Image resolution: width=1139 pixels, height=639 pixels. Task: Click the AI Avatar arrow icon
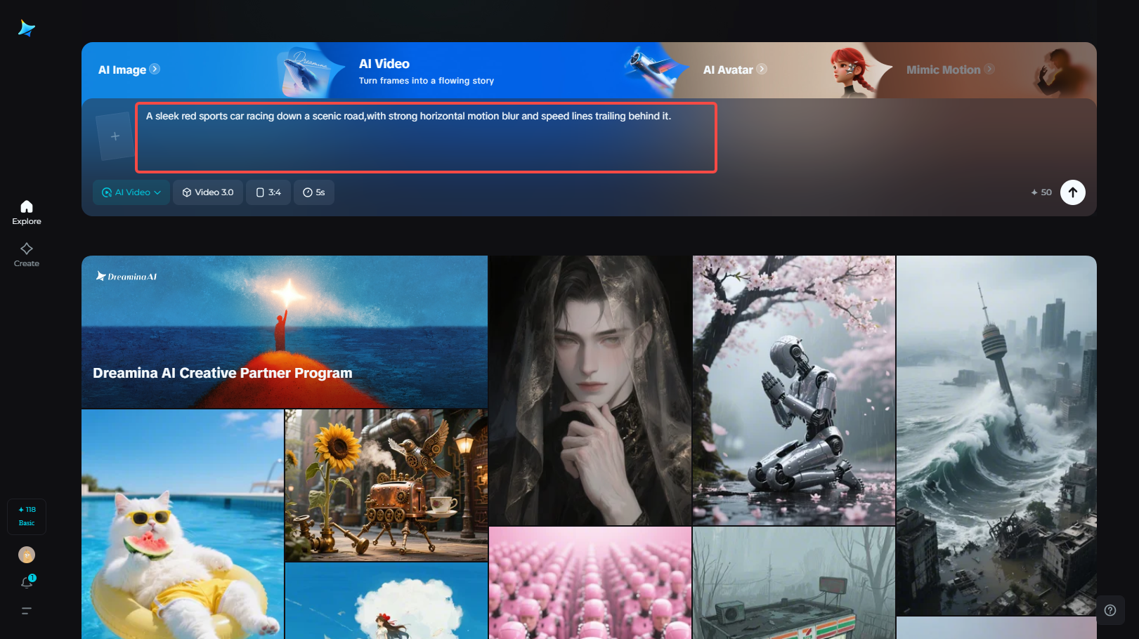762,69
